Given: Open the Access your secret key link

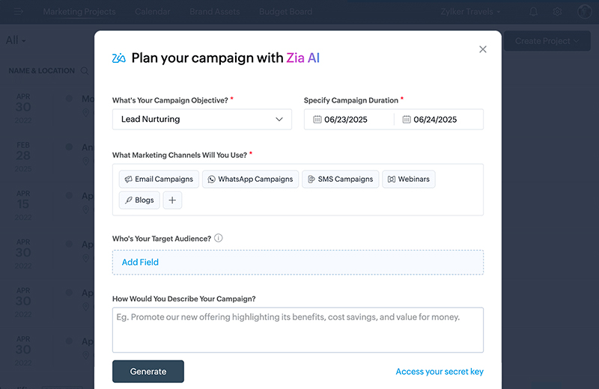Looking at the screenshot, I should click(440, 372).
